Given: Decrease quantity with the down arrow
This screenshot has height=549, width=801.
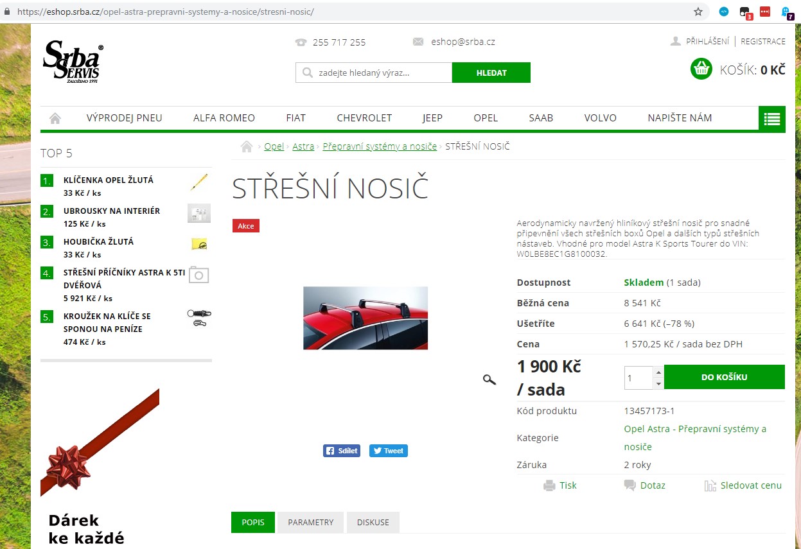Looking at the screenshot, I should click(658, 383).
